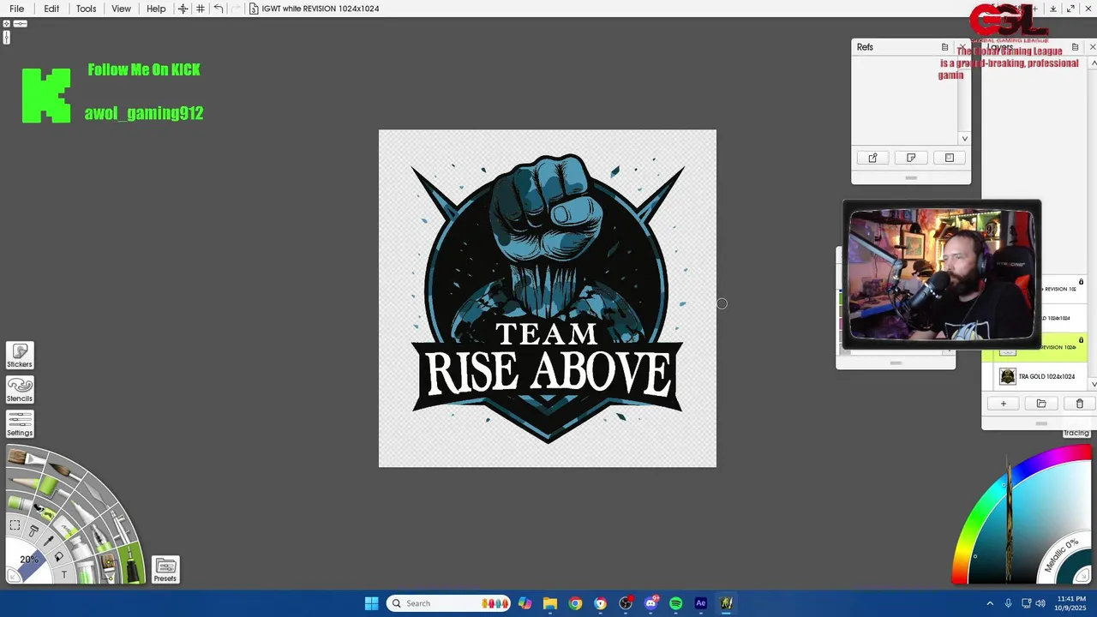Click Layers panel scroll down arrow
This screenshot has height=617, width=1097.
pyautogui.click(x=1094, y=385)
